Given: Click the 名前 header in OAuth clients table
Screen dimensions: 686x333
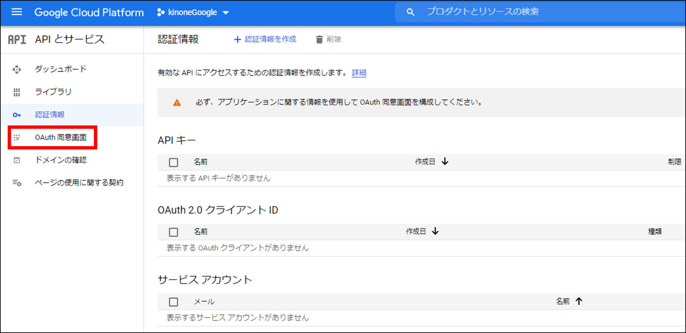Looking at the screenshot, I should pos(201,232).
